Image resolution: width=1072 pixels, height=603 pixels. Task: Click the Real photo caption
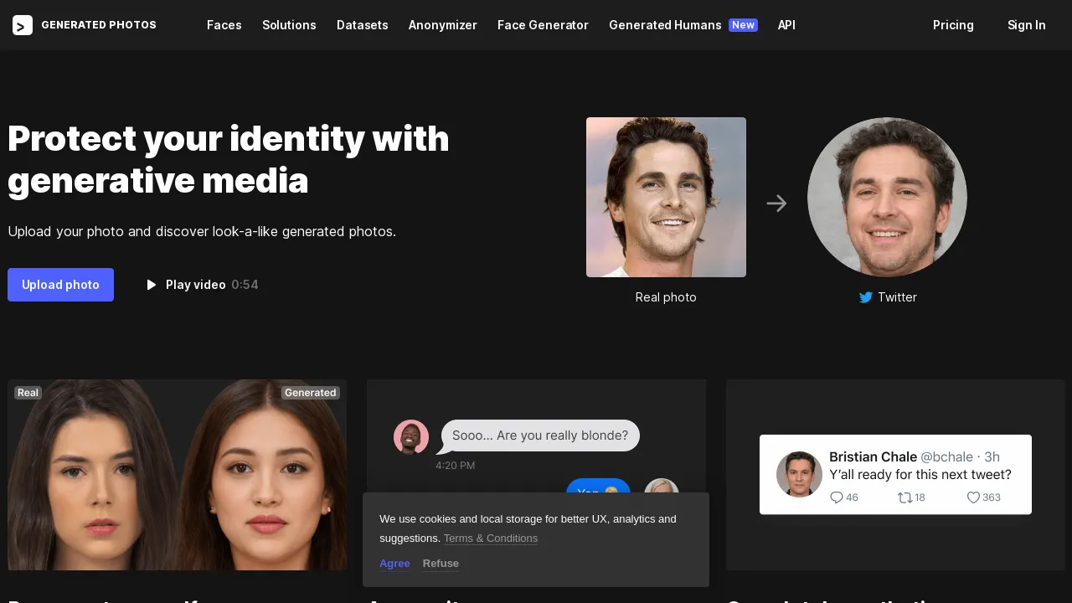point(666,297)
